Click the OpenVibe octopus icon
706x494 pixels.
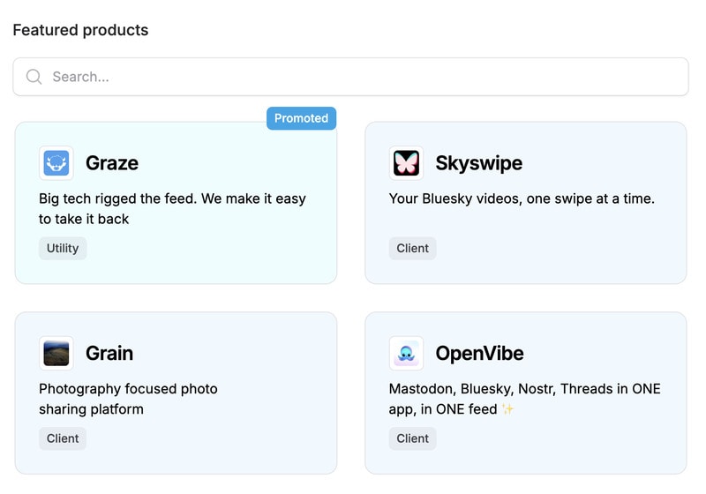(x=406, y=353)
